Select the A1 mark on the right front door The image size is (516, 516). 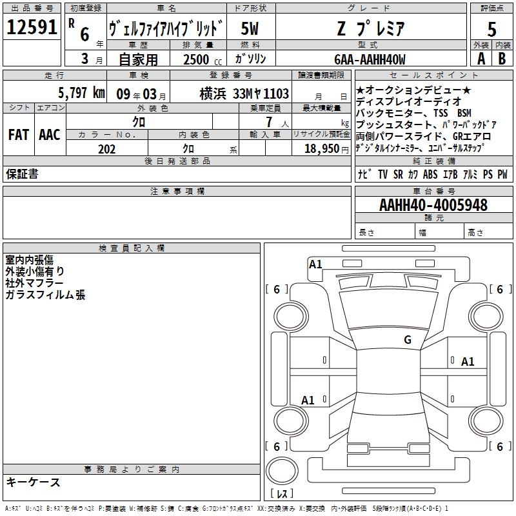coord(468,362)
